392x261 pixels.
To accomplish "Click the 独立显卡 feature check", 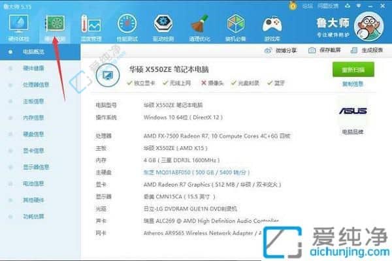I will pos(141,83).
